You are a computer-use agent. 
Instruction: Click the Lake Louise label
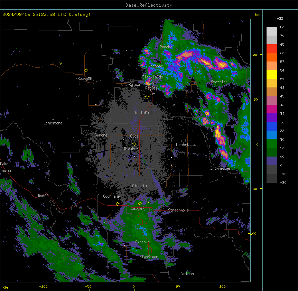[6, 167]
